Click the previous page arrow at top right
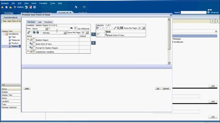This screenshot has width=220, height=123. [213, 21]
